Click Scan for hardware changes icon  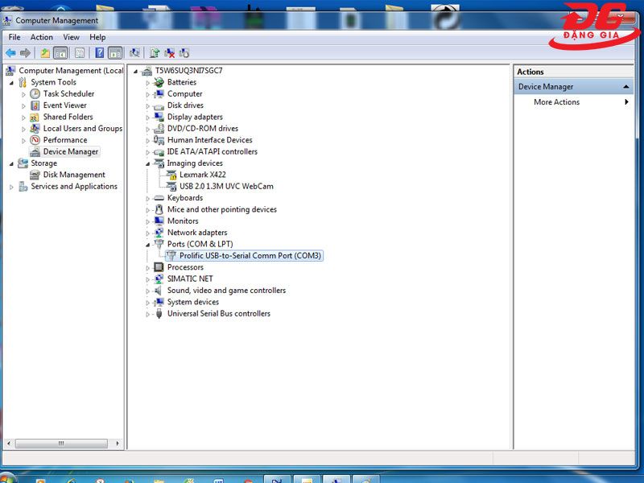click(134, 53)
